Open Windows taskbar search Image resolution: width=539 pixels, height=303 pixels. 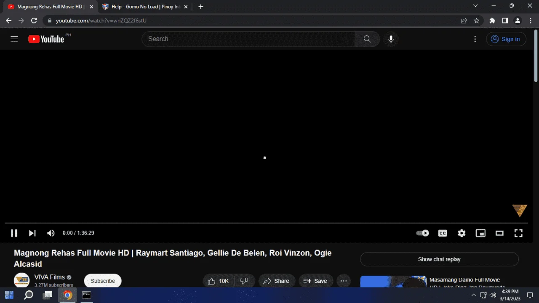pyautogui.click(x=29, y=295)
